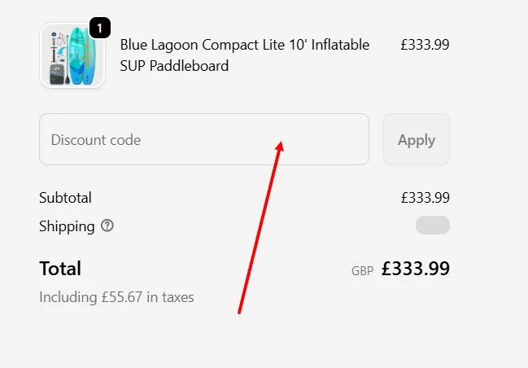Click the product price next to title
The width and height of the screenshot is (528, 368).
[x=425, y=45]
